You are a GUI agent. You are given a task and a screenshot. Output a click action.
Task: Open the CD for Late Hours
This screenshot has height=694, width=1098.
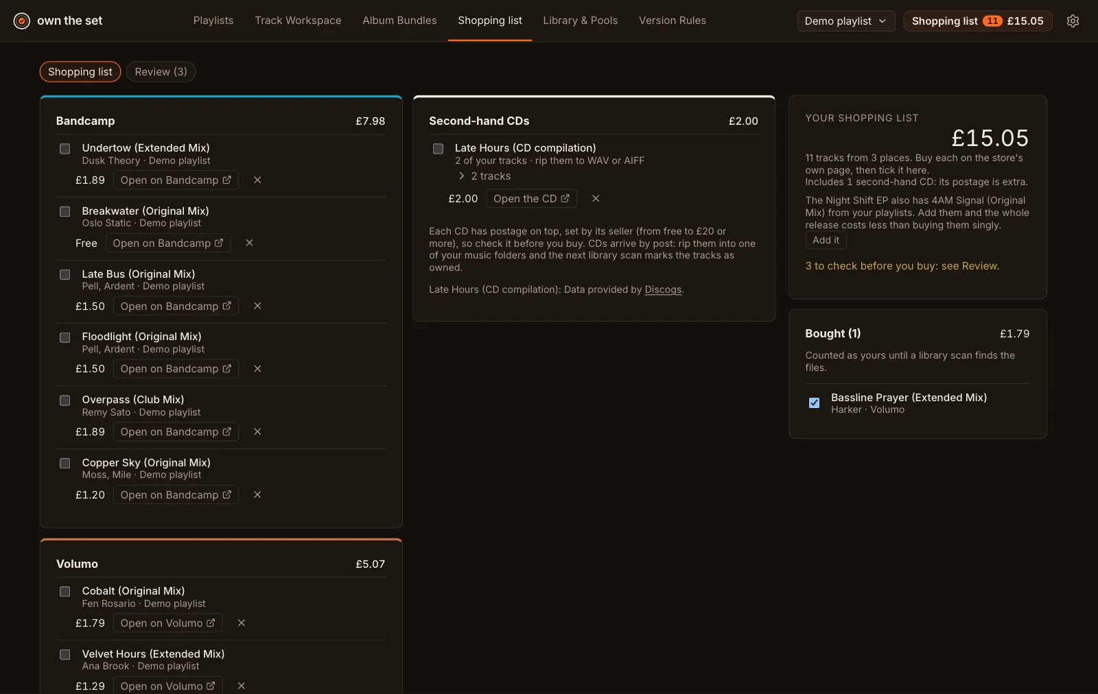tap(531, 199)
